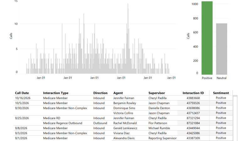
Task: Select call date 10/5/2026
Action: point(22,103)
